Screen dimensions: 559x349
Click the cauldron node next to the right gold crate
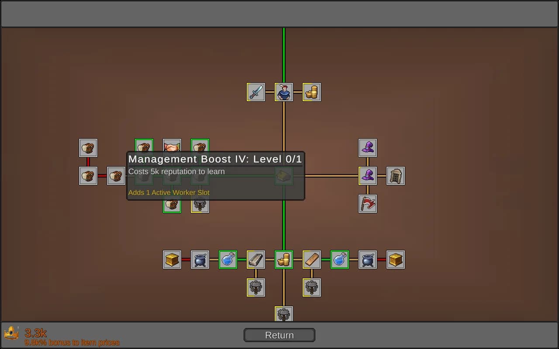[x=368, y=260]
